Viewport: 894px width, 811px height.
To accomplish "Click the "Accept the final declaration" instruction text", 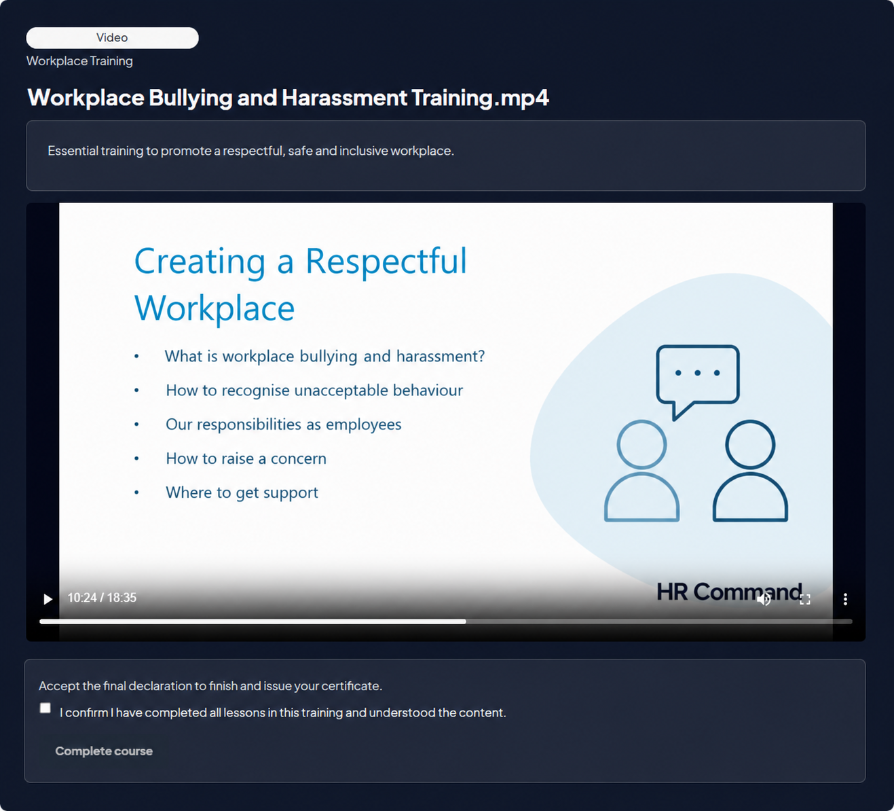I will [x=210, y=686].
